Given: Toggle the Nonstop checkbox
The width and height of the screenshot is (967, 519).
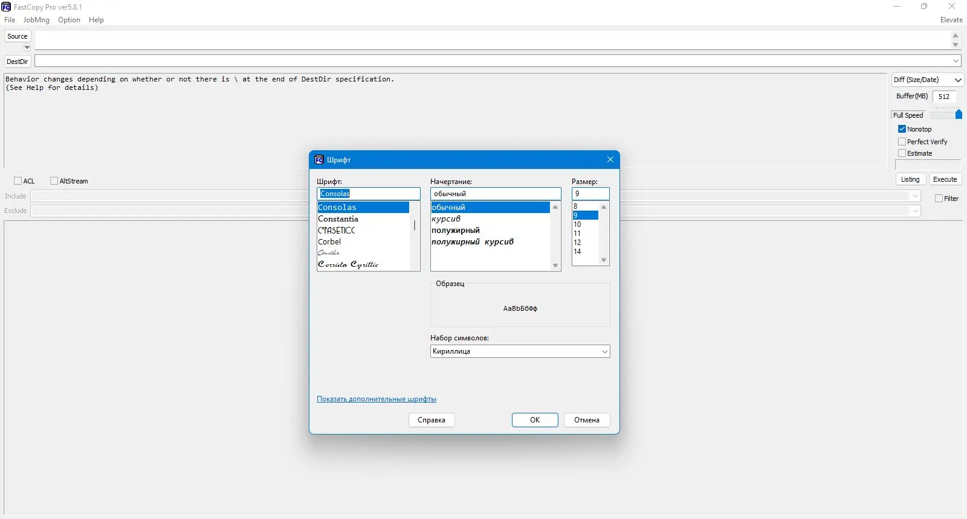Looking at the screenshot, I should click(902, 129).
